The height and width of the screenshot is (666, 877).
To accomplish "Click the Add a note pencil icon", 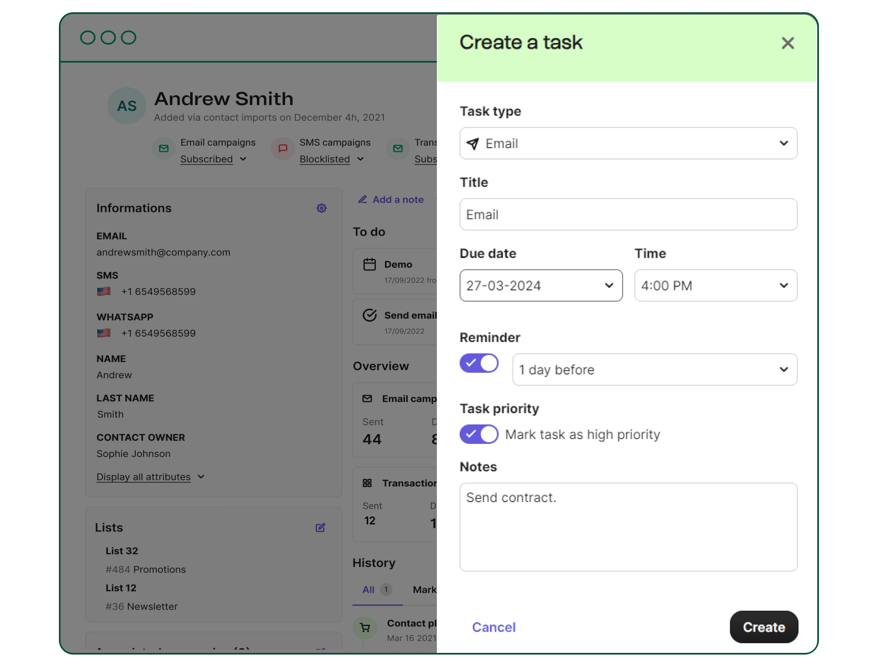I will 363,200.
